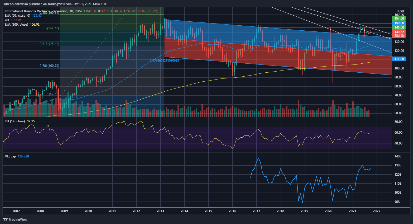Click the Vol 1.523M indicator legend
The height and width of the screenshot is (224, 413).
(x=13, y=20)
